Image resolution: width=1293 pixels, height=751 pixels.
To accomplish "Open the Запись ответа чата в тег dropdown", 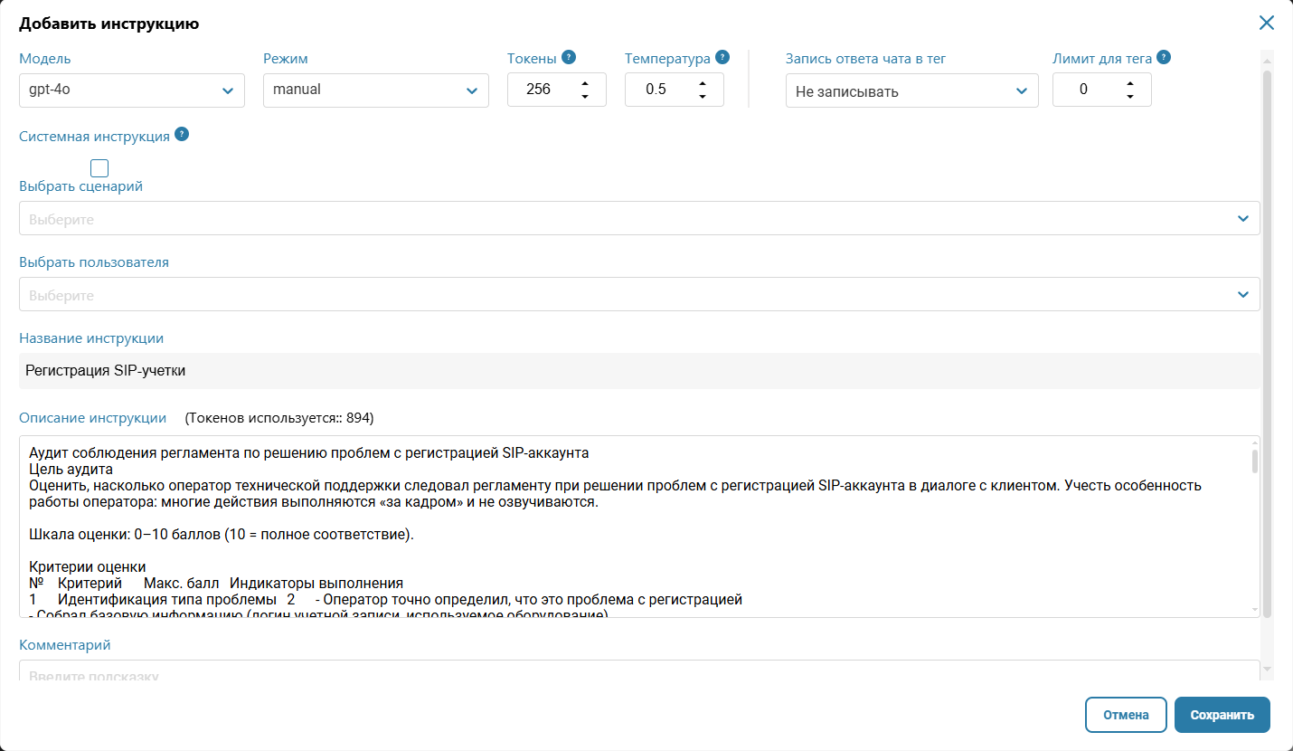I will (x=912, y=90).
